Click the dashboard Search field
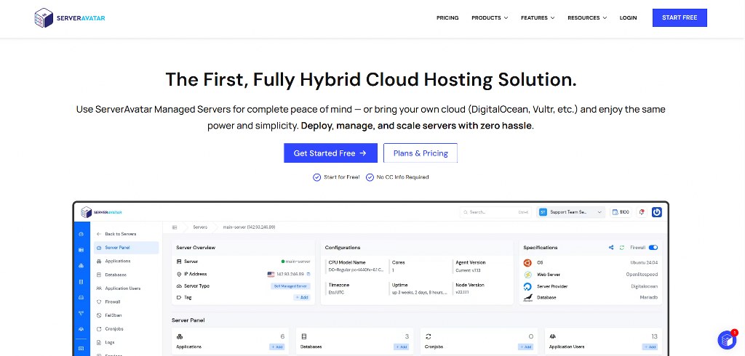The width and height of the screenshot is (745, 356). (495, 212)
